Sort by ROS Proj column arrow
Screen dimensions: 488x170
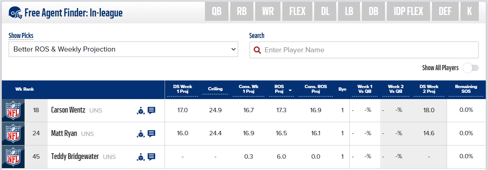coord(290,90)
